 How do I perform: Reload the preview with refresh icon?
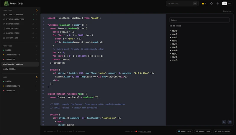point(230,122)
